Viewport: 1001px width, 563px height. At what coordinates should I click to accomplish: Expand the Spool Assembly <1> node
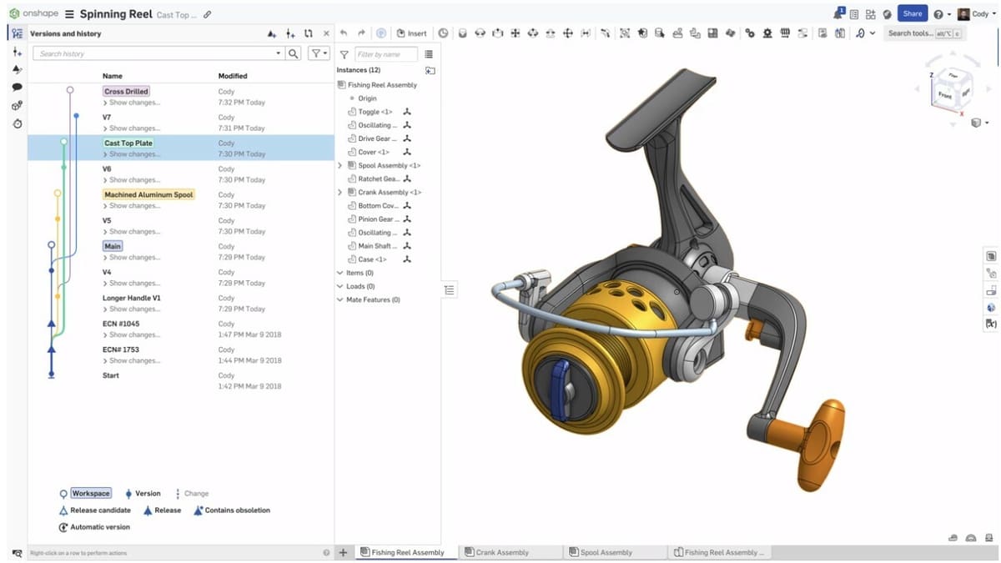pyautogui.click(x=340, y=165)
